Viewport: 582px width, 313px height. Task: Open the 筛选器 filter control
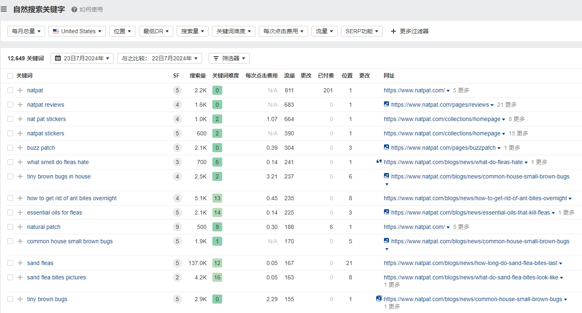pos(229,58)
